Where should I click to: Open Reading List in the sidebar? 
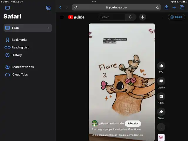pos(20,47)
